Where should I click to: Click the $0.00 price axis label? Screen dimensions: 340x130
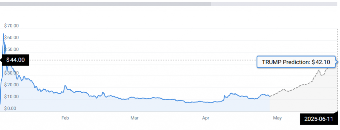point(10,108)
